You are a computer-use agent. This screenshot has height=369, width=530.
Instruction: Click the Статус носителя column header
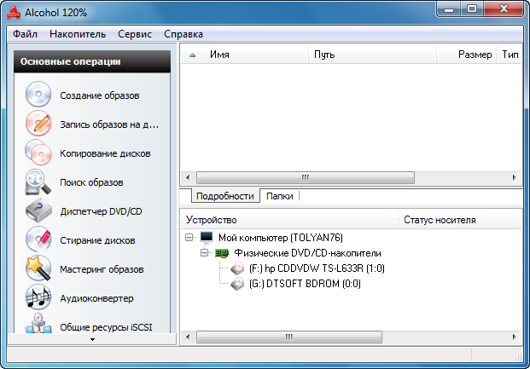pyautogui.click(x=461, y=220)
